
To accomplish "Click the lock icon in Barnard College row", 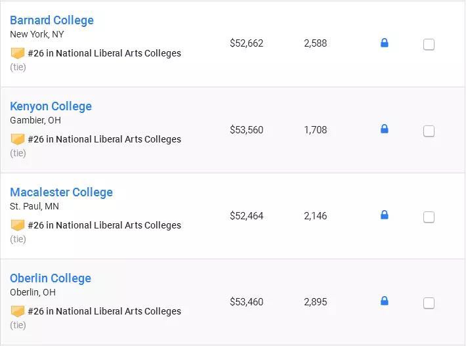I will [x=385, y=43].
